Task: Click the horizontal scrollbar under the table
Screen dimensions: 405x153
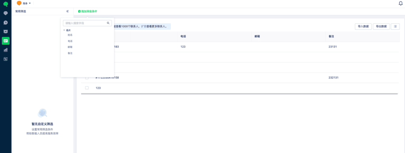Action: [x=239, y=94]
